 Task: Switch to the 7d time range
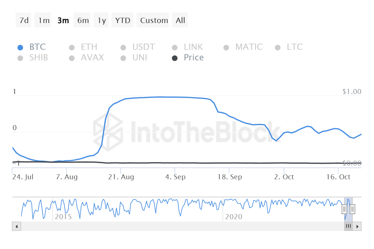[x=23, y=20]
